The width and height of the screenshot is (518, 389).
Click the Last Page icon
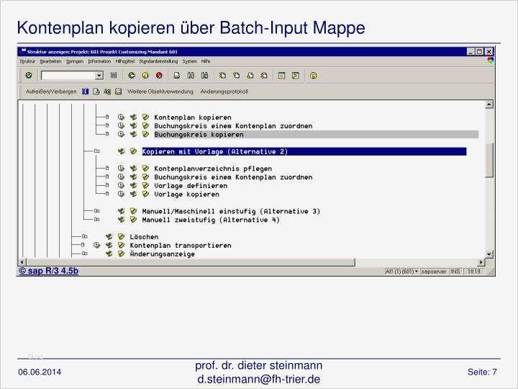click(263, 76)
